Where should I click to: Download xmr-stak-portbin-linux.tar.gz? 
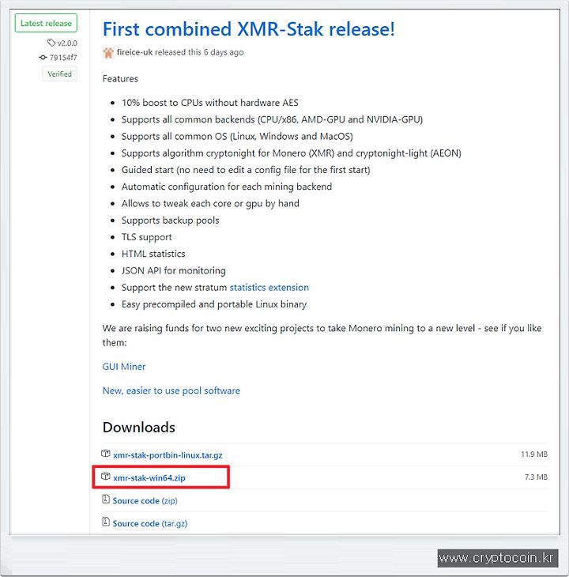pyautogui.click(x=168, y=455)
